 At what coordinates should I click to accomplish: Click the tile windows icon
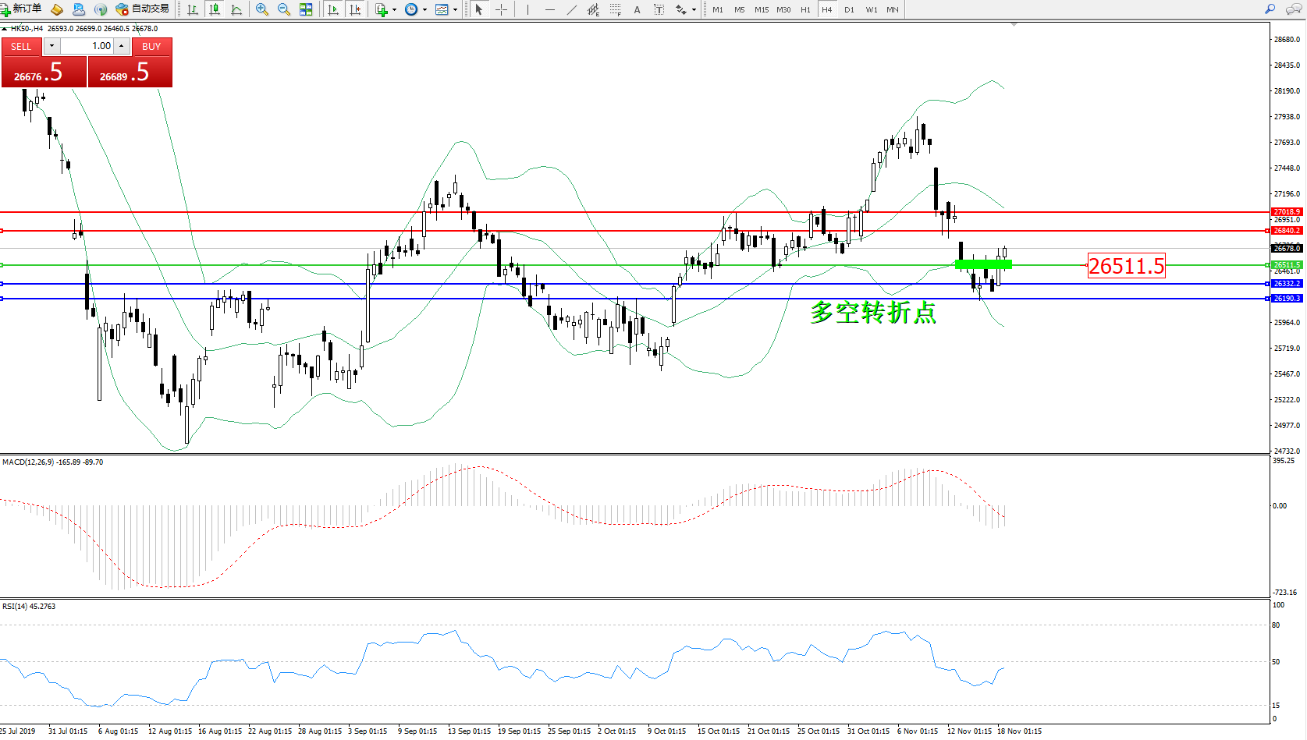[x=306, y=9]
